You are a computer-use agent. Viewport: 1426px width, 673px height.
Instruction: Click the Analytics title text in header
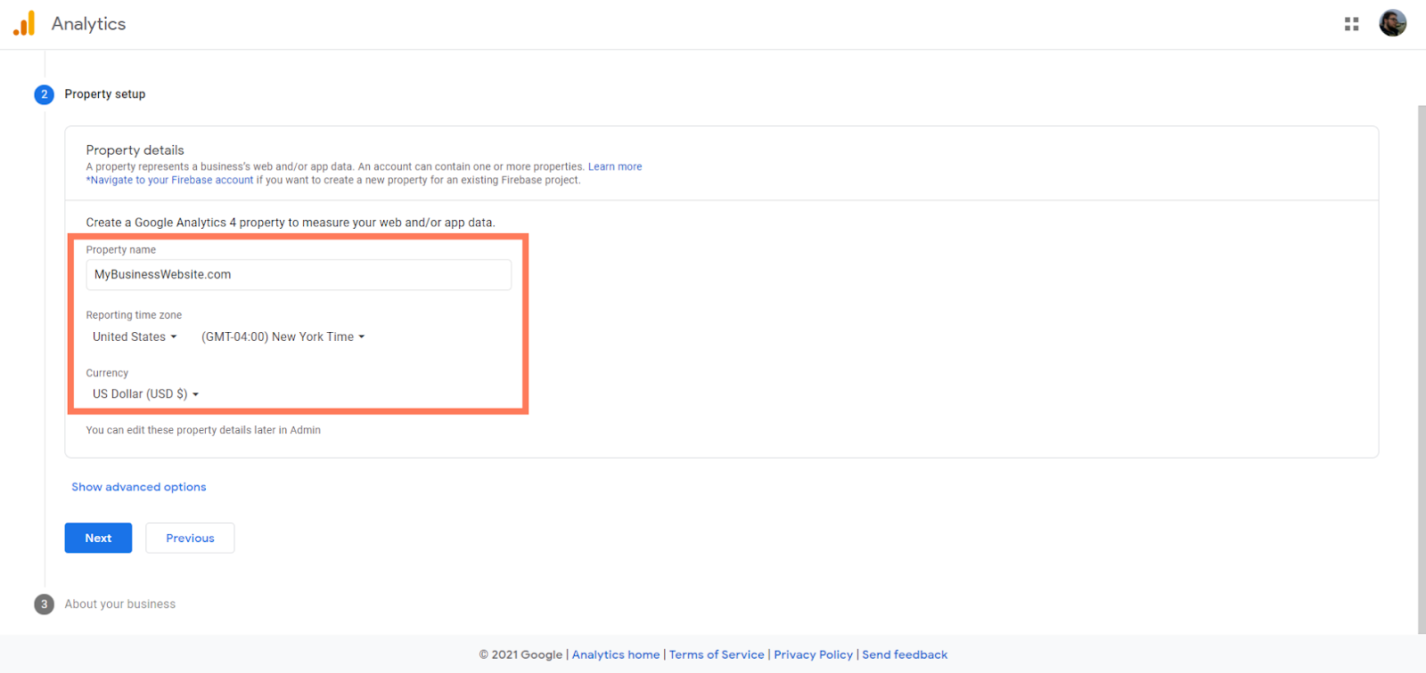point(88,24)
